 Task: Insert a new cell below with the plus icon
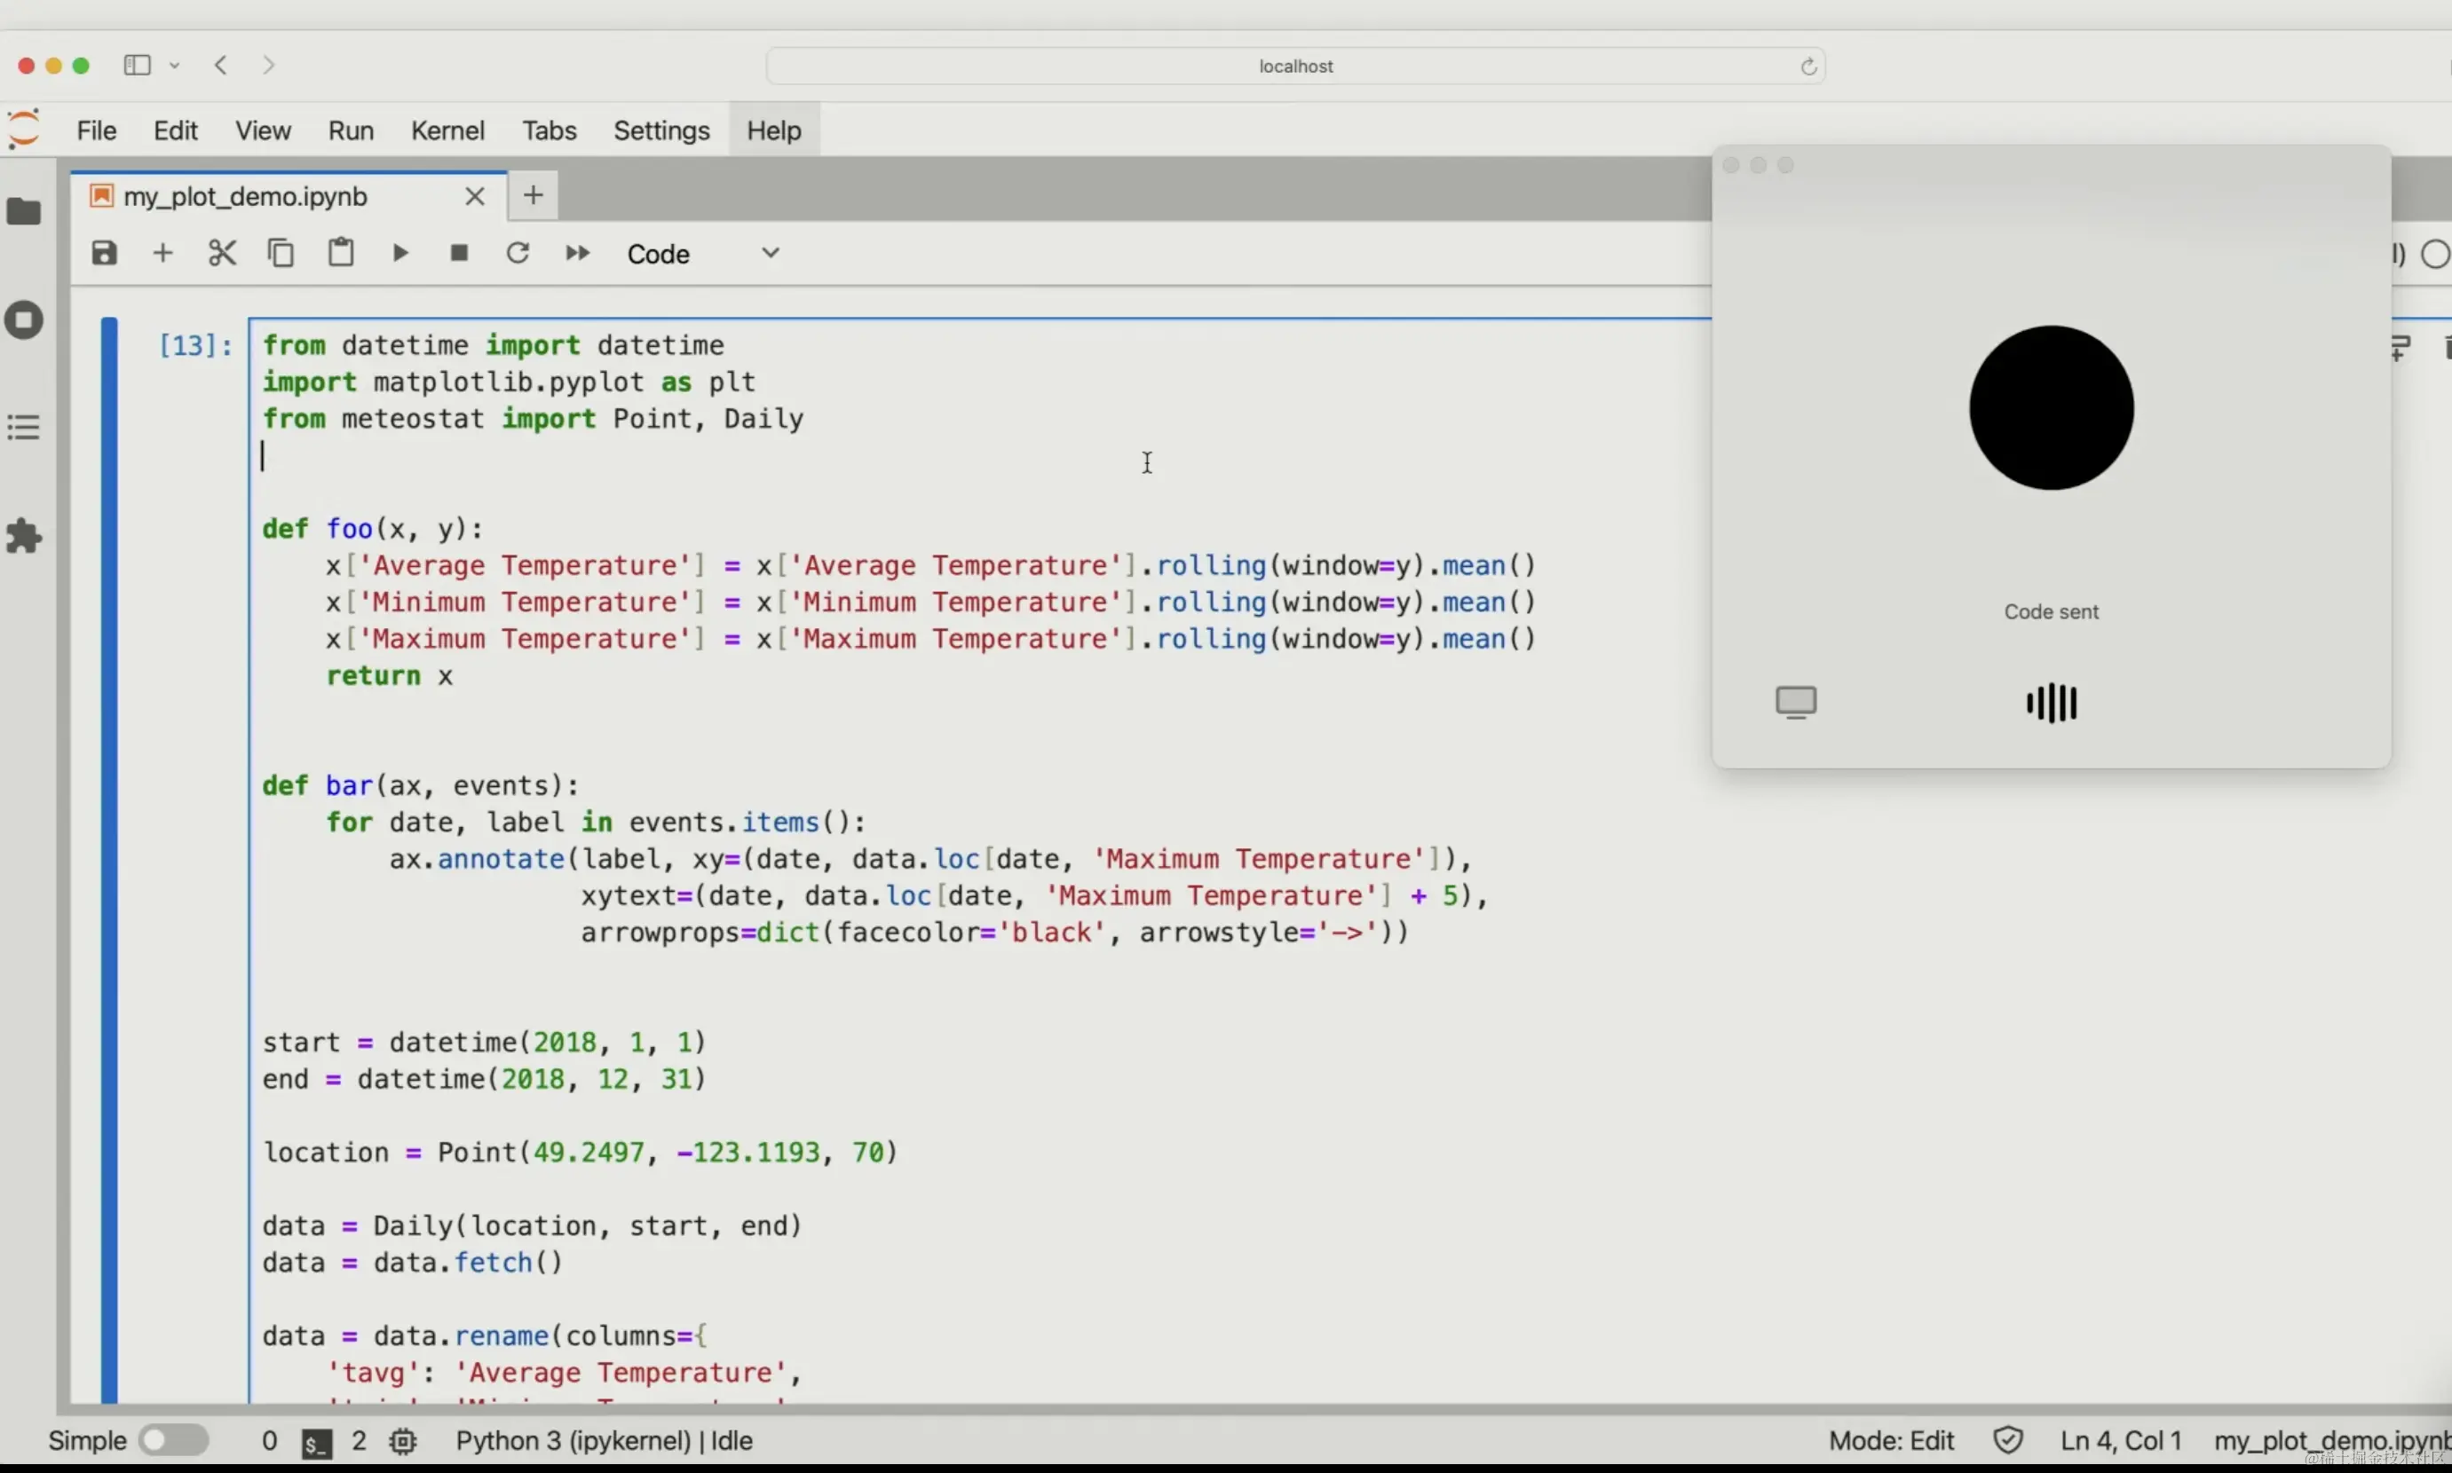162,253
